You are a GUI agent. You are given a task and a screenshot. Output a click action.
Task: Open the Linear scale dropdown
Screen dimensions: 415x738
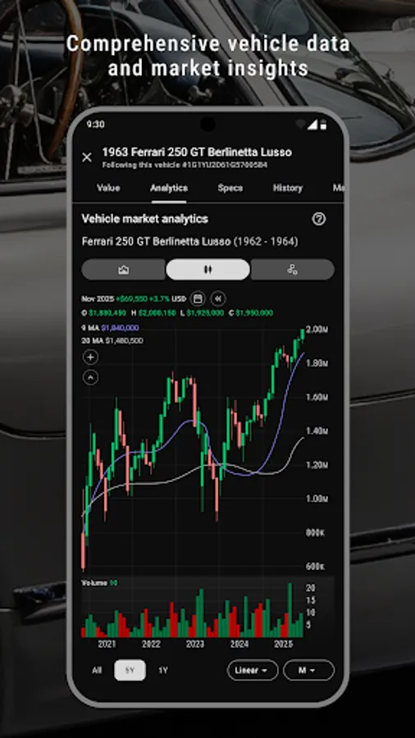pos(253,670)
